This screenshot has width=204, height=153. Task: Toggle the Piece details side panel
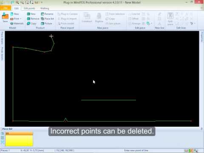[2, 38]
